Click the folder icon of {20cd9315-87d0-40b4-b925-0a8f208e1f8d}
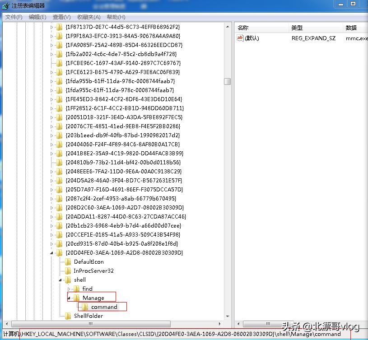 [x=60, y=244]
